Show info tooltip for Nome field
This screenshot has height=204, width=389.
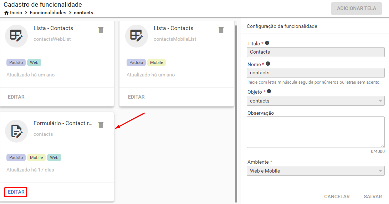tap(268, 64)
